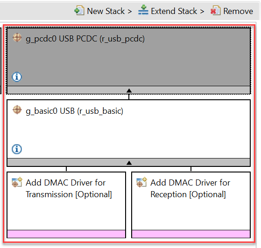The width and height of the screenshot is (261, 248).
Task: Click the g_pcdc0 module crosshair icon
Action: (17, 38)
